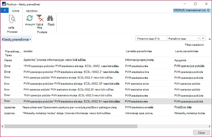
Task: Select the Nepavyksta rasti Spesometro warning description
Action: click(x=70, y=107)
